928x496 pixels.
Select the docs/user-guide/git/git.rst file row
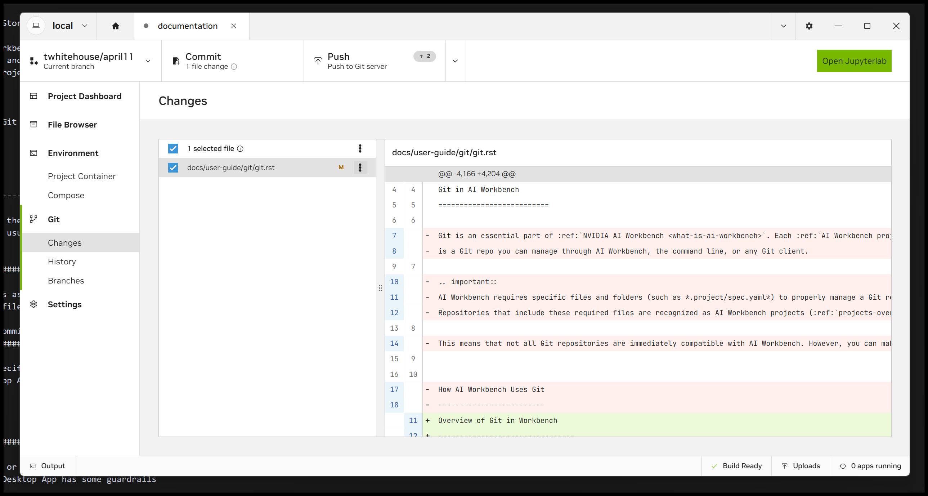[x=267, y=167]
